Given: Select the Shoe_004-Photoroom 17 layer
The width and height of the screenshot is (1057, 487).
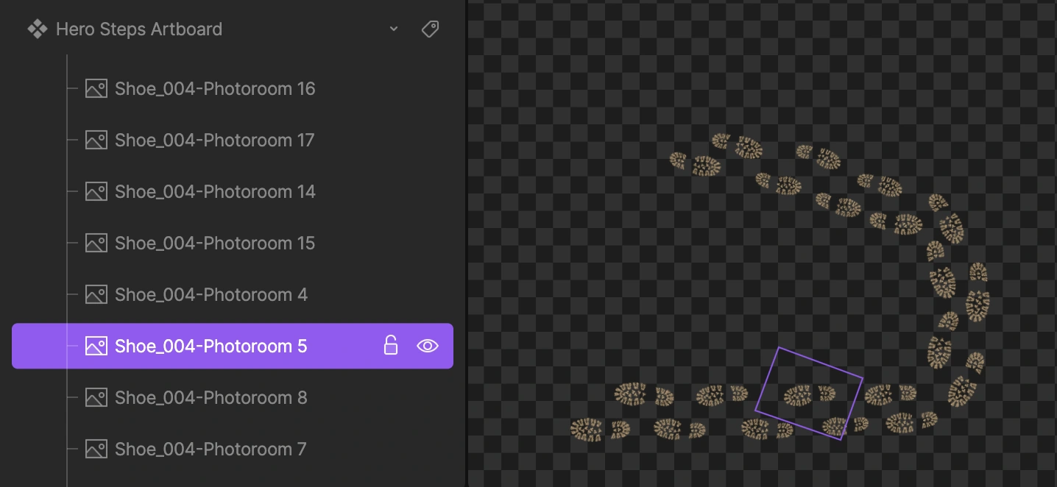Looking at the screenshot, I should [x=214, y=141].
